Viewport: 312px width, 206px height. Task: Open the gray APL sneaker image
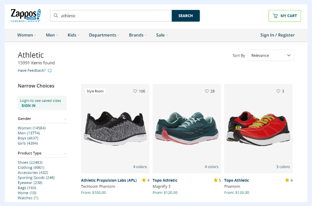(x=115, y=129)
